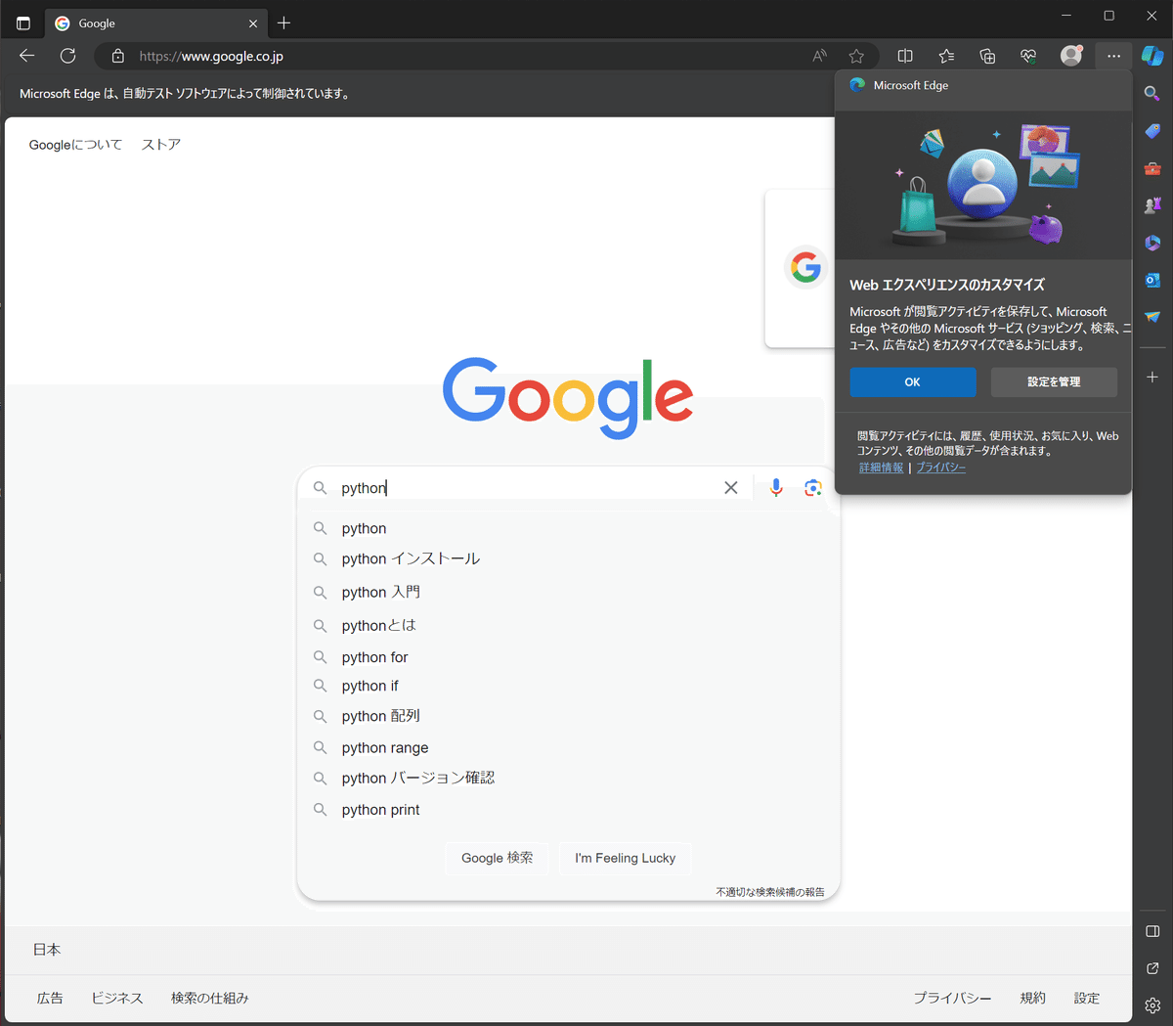This screenshot has height=1026, width=1173.
Task: Open a new browser tab
Action: tap(283, 22)
